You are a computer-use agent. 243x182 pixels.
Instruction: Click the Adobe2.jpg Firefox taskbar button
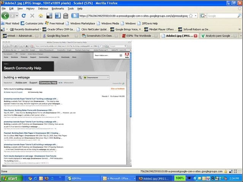(154, 179)
